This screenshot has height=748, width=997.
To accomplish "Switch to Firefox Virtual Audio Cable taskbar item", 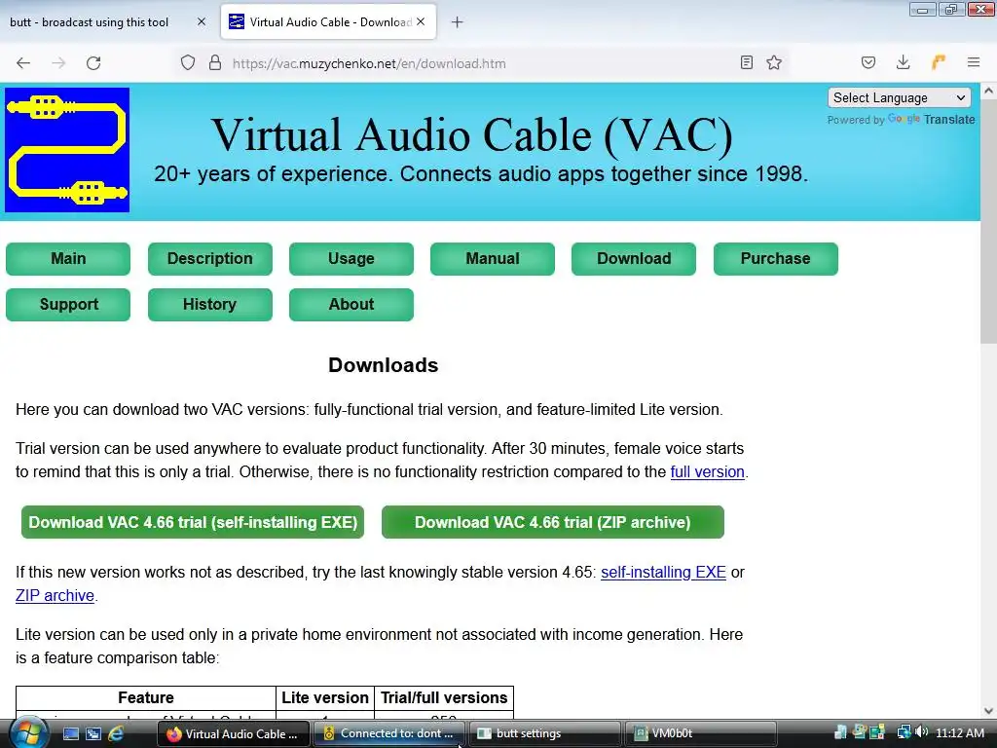I will click(x=234, y=734).
